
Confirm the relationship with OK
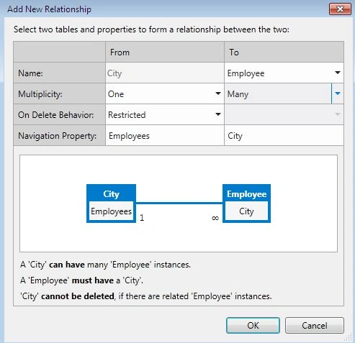(x=253, y=325)
